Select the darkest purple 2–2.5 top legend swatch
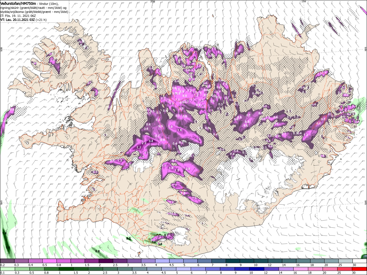This screenshot has width=367, height=275. 106,261
